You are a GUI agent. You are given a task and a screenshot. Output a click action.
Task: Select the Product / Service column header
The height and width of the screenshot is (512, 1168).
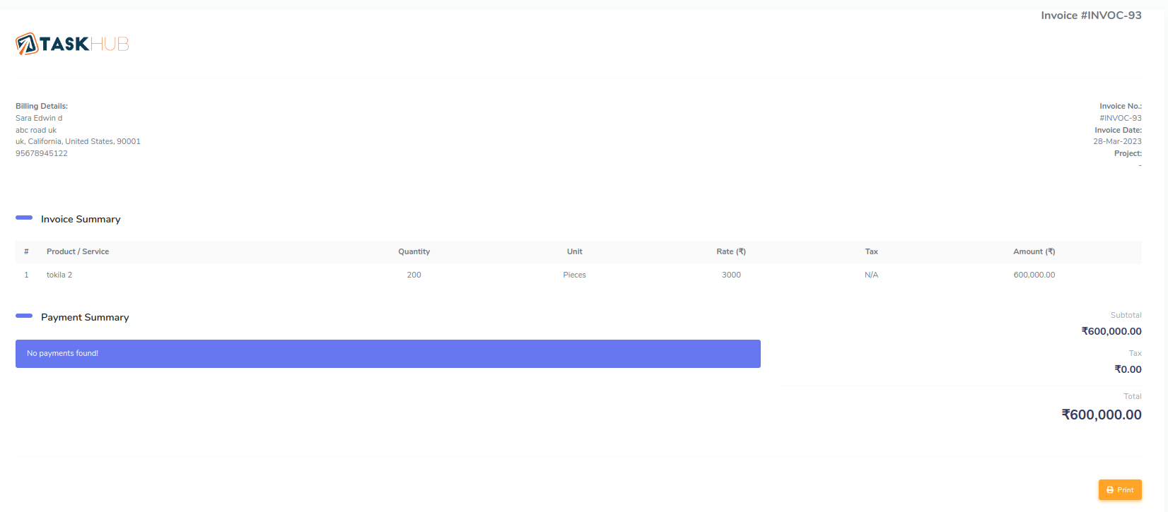pos(78,252)
